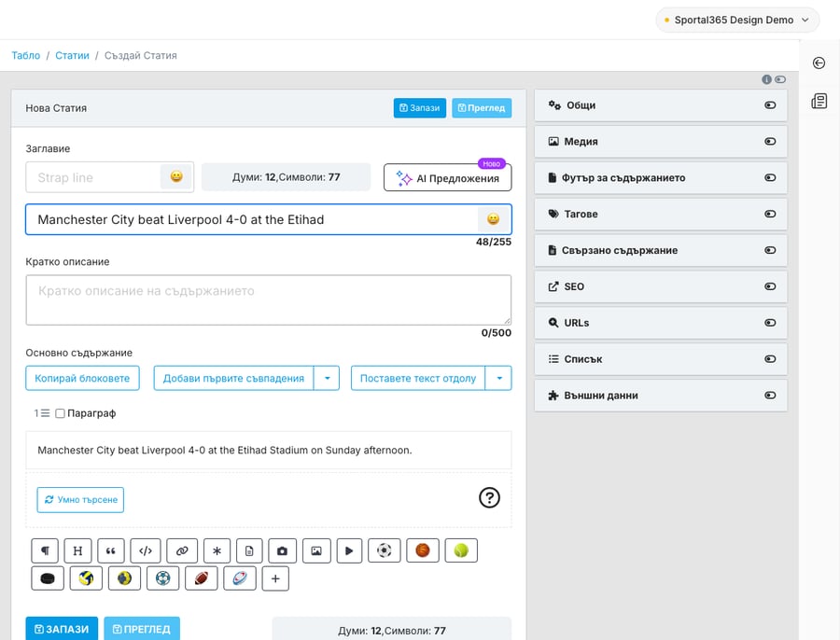Add a tennis widget block

pos(461,550)
